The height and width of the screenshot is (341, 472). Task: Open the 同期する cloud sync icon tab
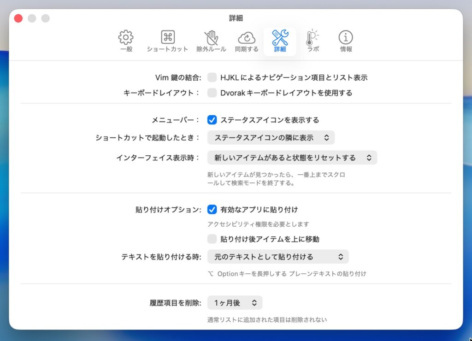click(247, 38)
